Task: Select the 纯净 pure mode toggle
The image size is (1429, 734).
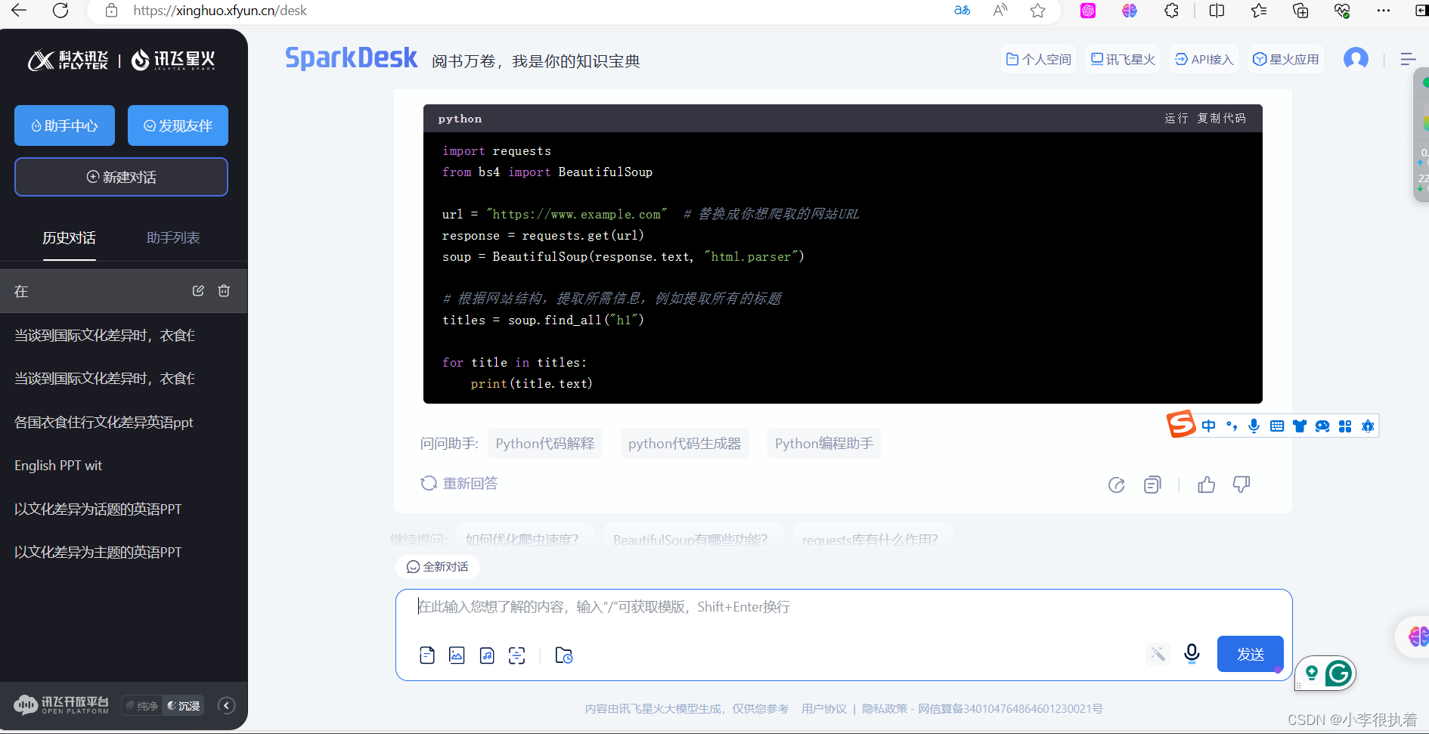Action: pyautogui.click(x=142, y=706)
